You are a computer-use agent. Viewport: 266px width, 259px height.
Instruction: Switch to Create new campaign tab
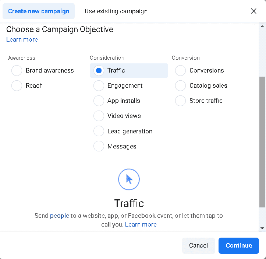pyautogui.click(x=39, y=11)
